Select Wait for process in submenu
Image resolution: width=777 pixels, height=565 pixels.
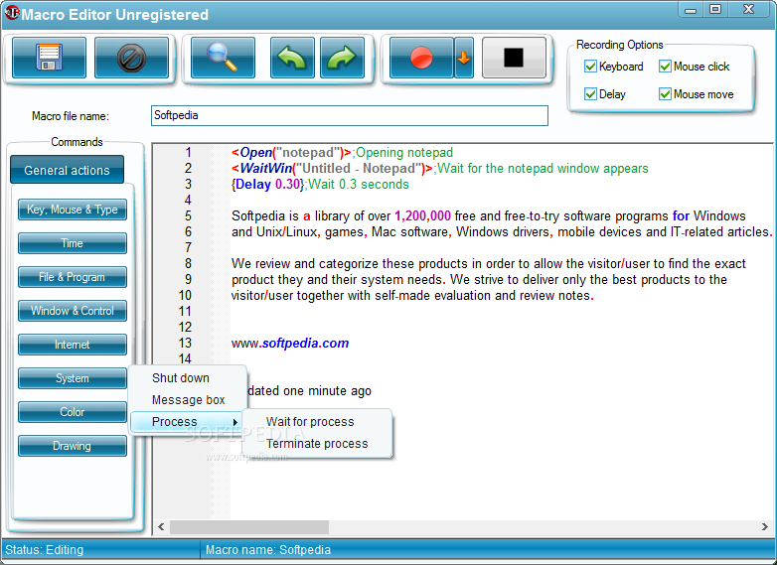[317, 421]
